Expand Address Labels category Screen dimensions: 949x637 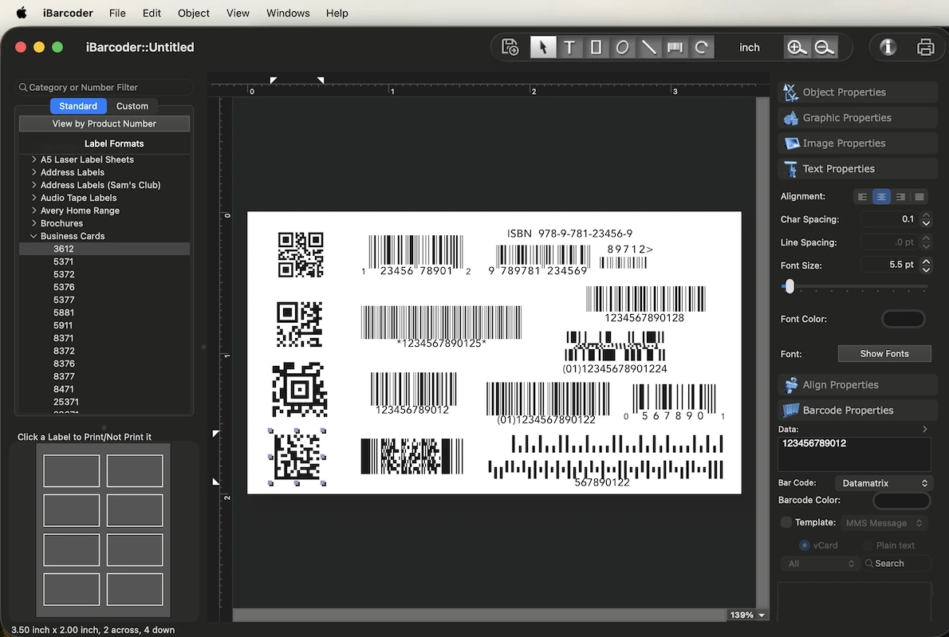coord(33,172)
